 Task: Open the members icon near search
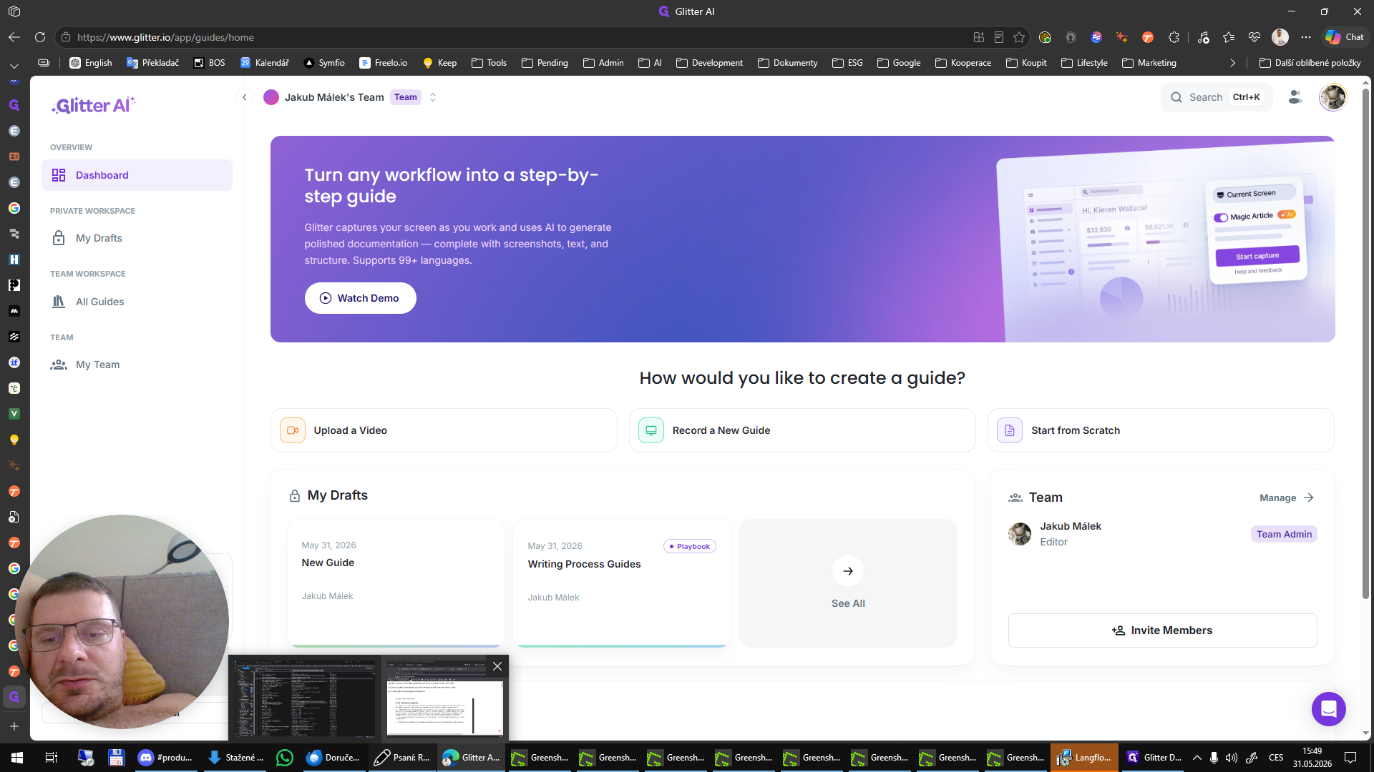[x=1295, y=97]
